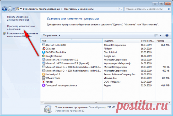Click the 'Unchecky v1.2' name text

click(53, 74)
